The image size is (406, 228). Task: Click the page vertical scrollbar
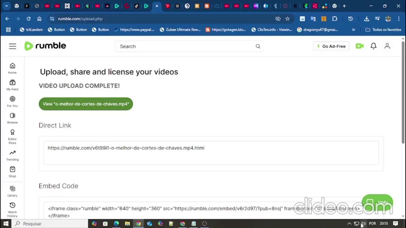403,92
